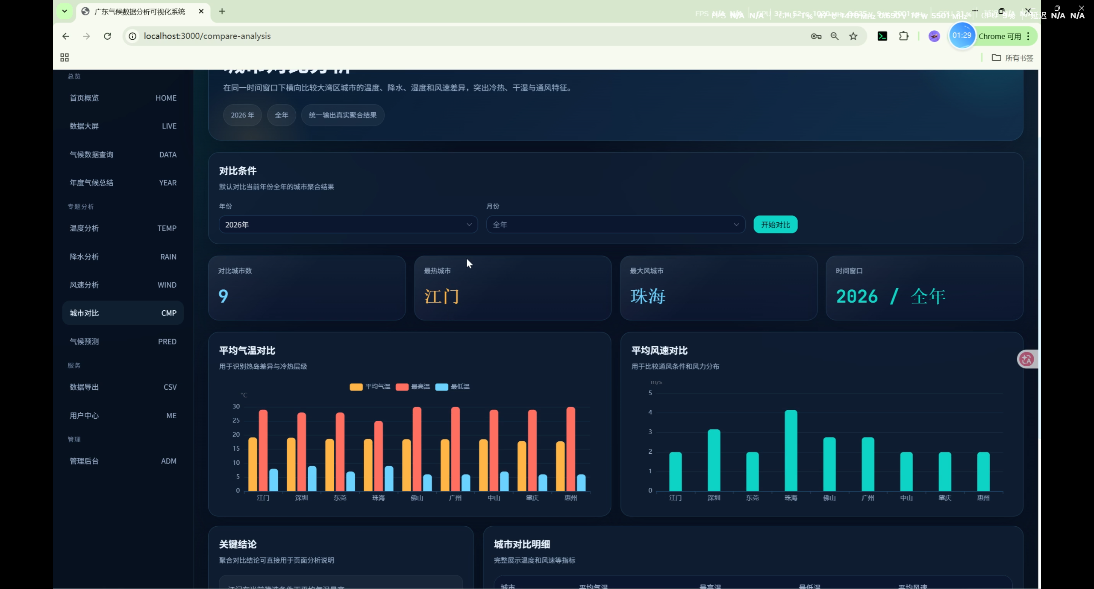Toggle the 最低温 legend series
1094x589 pixels.
coord(453,387)
